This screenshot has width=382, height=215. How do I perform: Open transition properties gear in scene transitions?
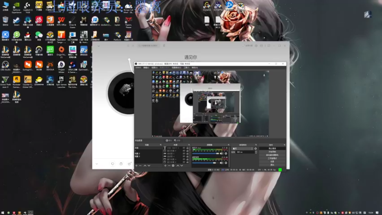tap(255, 149)
